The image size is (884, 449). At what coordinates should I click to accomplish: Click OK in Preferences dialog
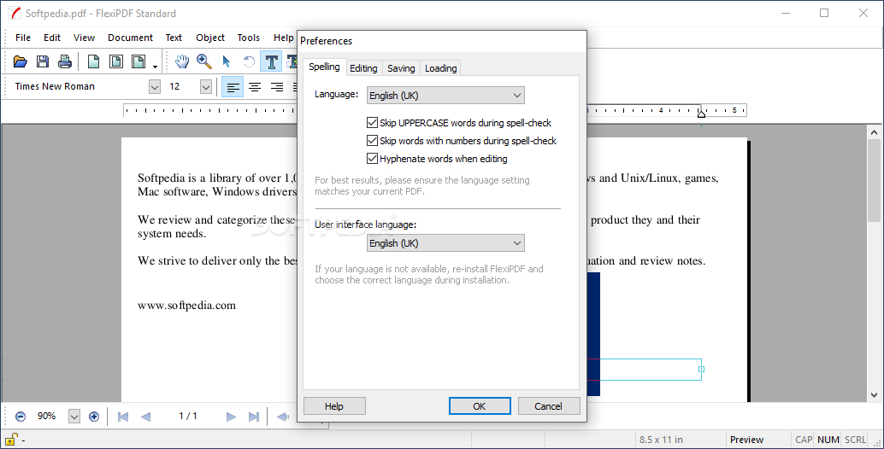(x=480, y=406)
